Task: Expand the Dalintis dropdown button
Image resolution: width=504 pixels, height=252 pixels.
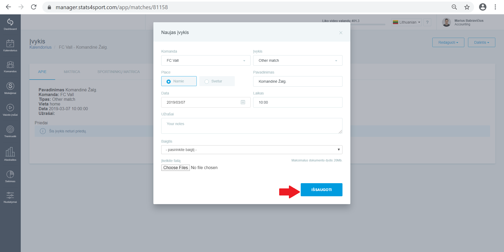Action: point(482,42)
